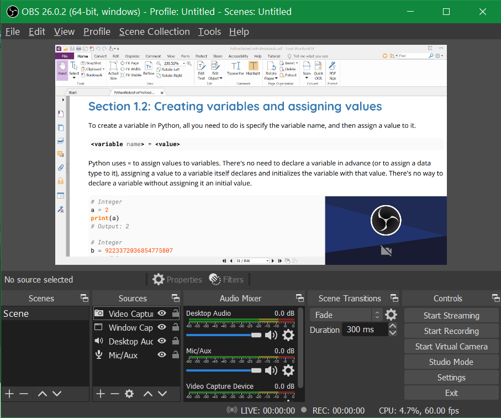Open the Scene Collection menu
Viewport: 501px width, 418px height.
tap(154, 32)
